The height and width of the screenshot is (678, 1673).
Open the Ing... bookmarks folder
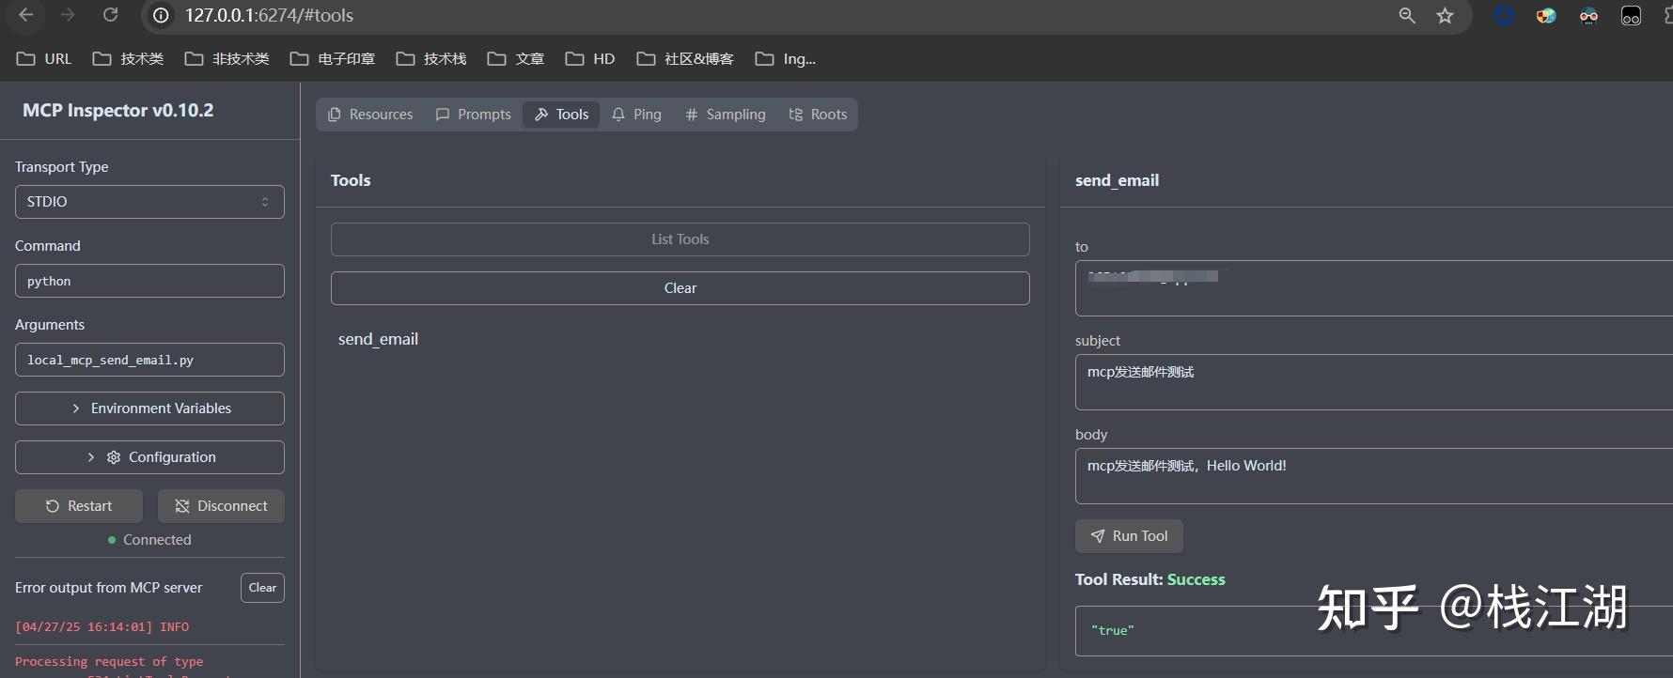pyautogui.click(x=786, y=58)
